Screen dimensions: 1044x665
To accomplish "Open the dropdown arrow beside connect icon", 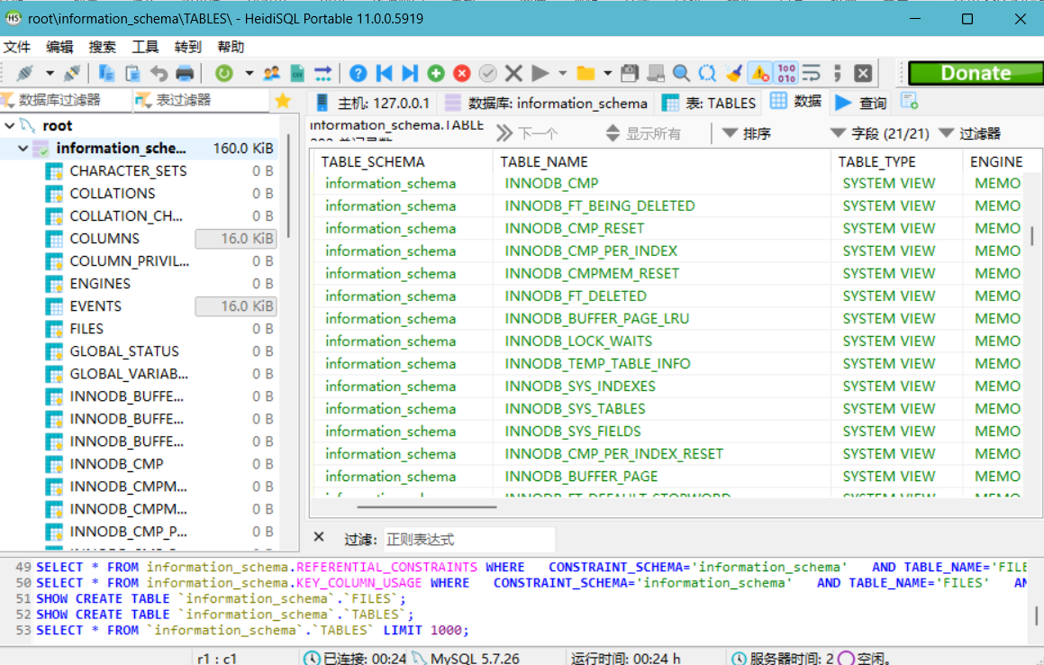I will (x=50, y=73).
